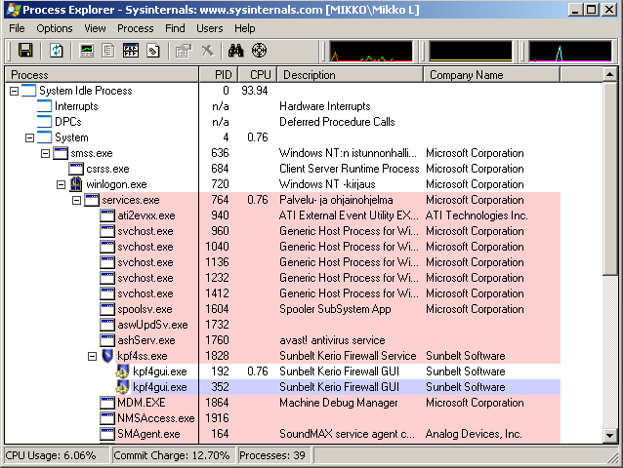Viewport: 623px width, 468px height.
Task: Click 'Commit Charge: 12.70%' in status bar
Action: (x=172, y=455)
